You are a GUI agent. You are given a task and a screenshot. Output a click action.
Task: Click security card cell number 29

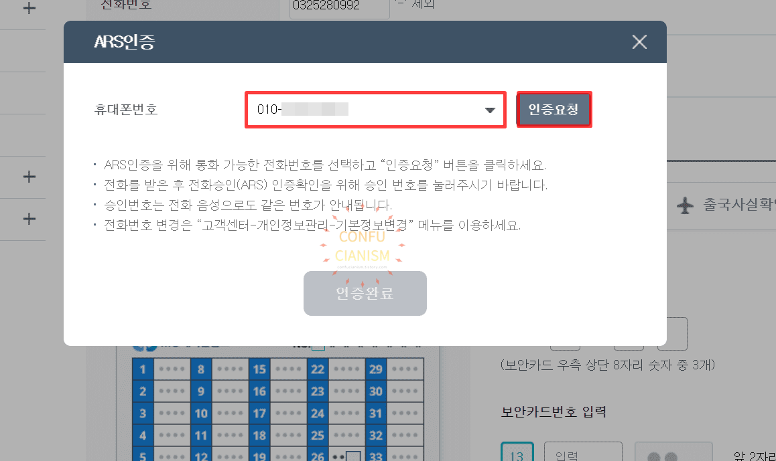pos(376,369)
